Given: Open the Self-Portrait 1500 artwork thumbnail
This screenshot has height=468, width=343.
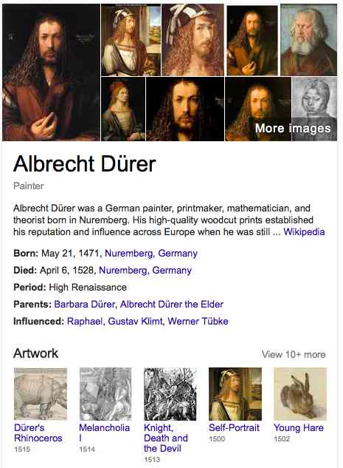Looking at the screenshot, I should pyautogui.click(x=235, y=394).
